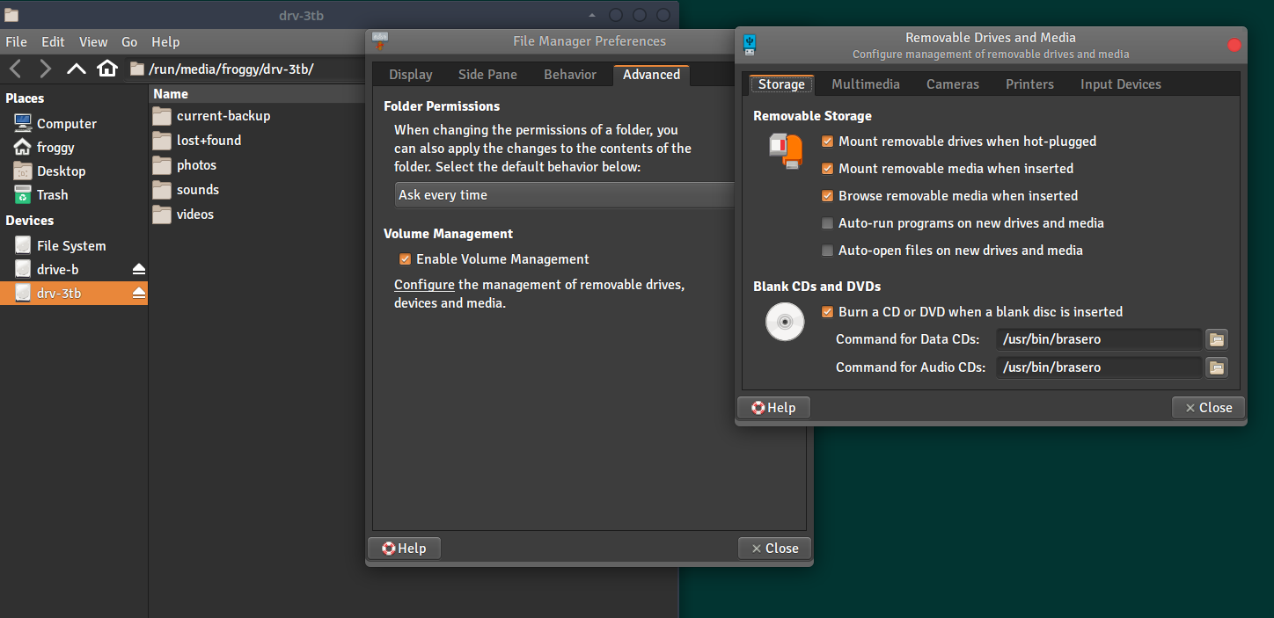Open the Edit menu
The width and height of the screenshot is (1274, 618).
pyautogui.click(x=53, y=42)
